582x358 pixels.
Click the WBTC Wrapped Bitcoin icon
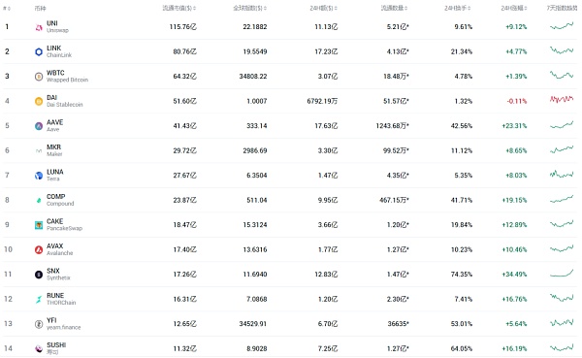39,77
